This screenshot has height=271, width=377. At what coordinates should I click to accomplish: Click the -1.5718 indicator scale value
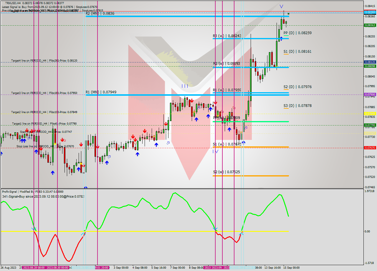[370, 263]
